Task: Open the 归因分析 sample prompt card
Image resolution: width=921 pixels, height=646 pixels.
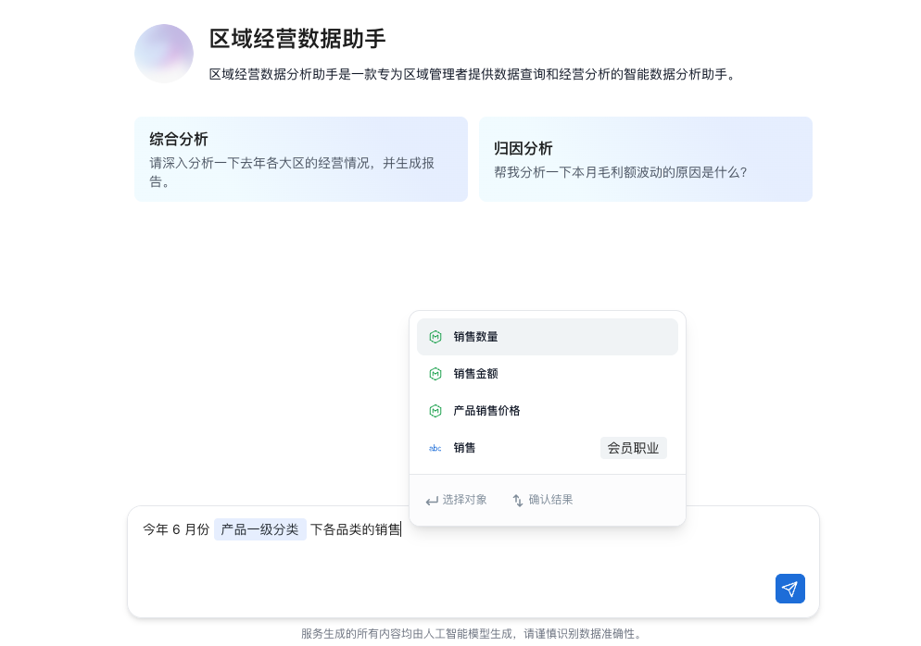Action: [x=645, y=159]
